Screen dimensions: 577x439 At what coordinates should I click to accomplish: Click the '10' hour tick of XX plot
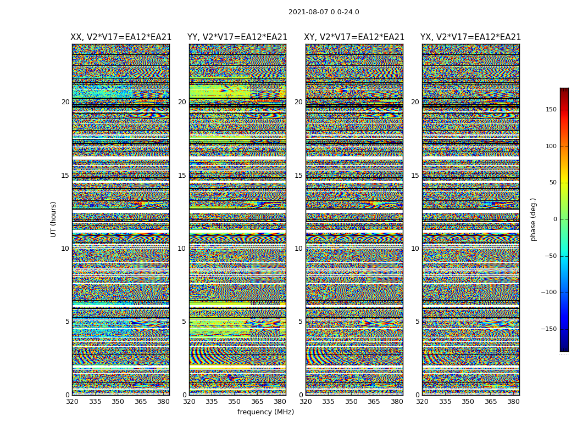point(65,249)
